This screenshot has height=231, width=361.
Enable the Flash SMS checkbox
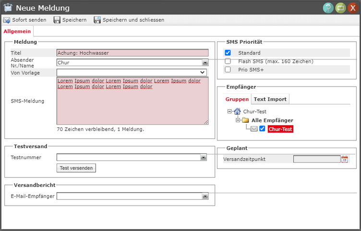[x=228, y=61]
